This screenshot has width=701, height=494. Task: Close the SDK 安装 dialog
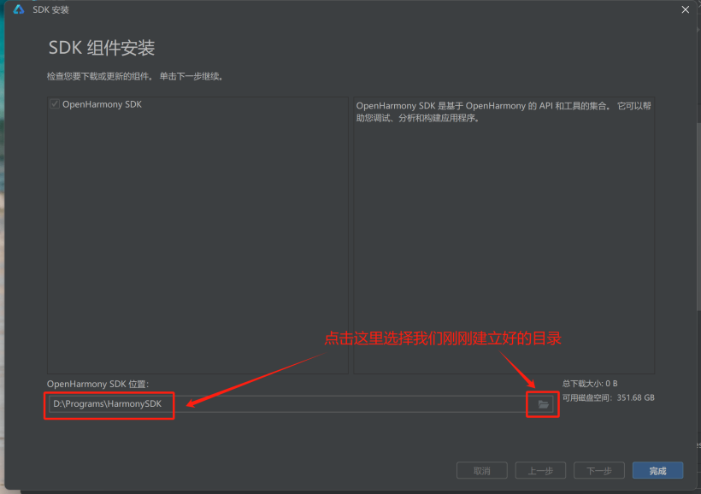[685, 9]
